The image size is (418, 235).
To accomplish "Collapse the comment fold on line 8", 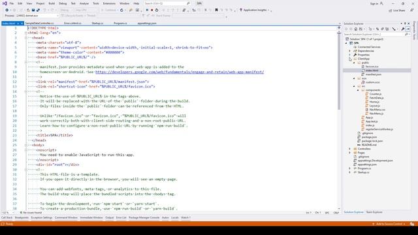I will point(26,62).
